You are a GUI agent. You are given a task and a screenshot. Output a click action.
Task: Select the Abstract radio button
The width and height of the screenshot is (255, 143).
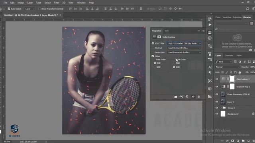pyautogui.click(x=153, y=48)
